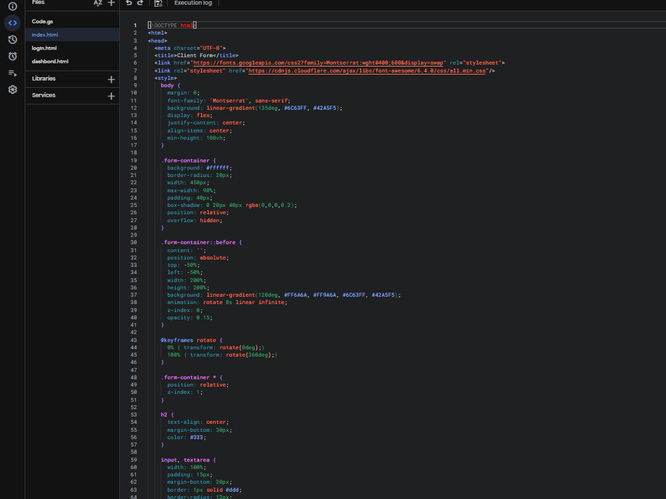Click the '<head>' tag on line 3
Image resolution: width=666 pixels, height=499 pixels.
158,41
